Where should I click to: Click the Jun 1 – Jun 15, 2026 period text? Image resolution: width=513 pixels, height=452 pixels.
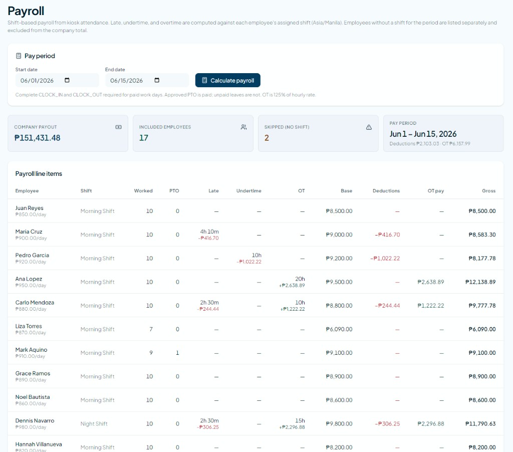(423, 134)
